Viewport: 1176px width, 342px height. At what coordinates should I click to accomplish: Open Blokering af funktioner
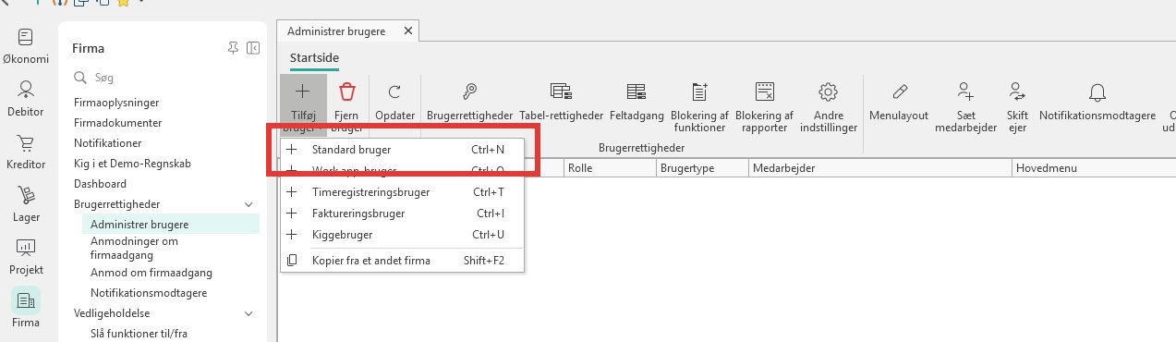(700, 106)
